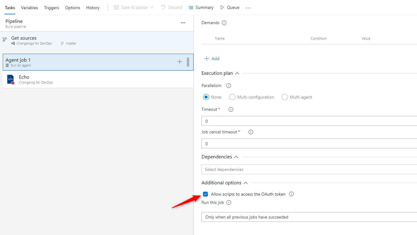
Task: Click the Timeout input field
Action: (309, 121)
